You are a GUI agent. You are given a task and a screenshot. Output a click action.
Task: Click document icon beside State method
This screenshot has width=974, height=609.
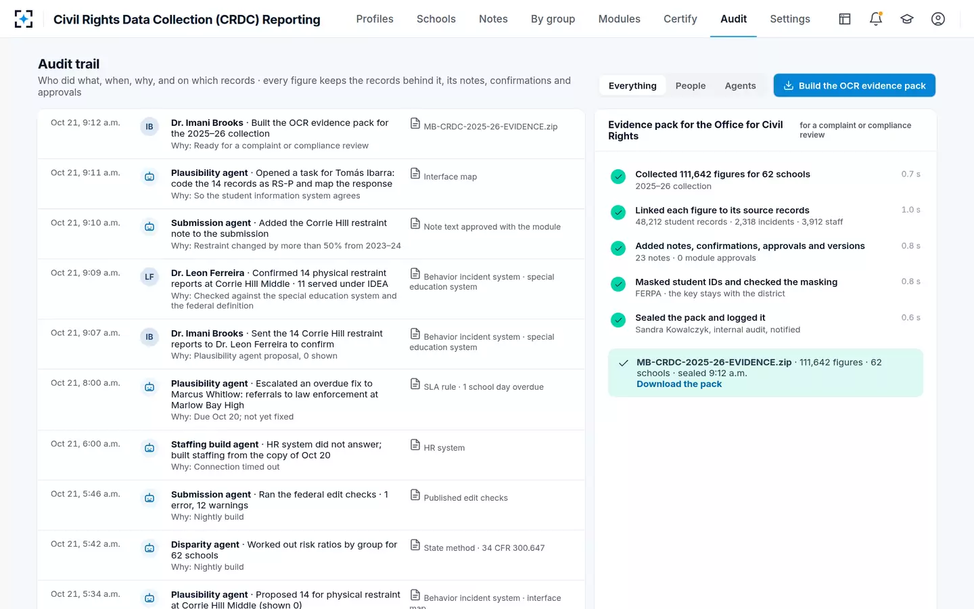(415, 545)
